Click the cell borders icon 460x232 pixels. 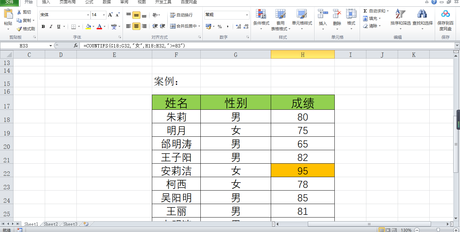tap(73, 27)
